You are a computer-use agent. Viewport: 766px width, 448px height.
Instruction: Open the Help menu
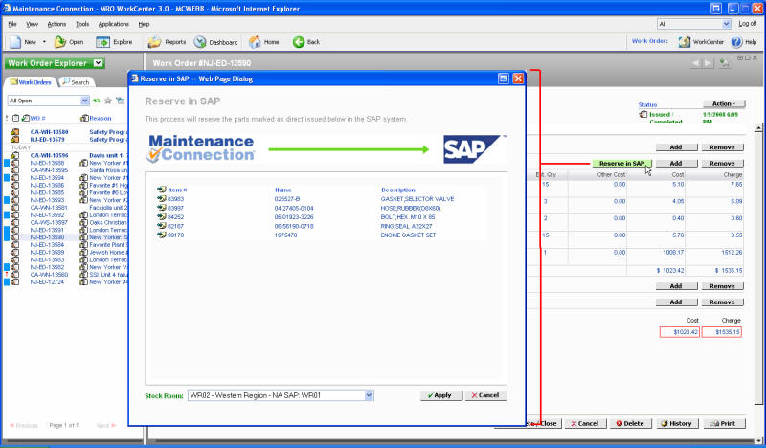pyautogui.click(x=144, y=24)
